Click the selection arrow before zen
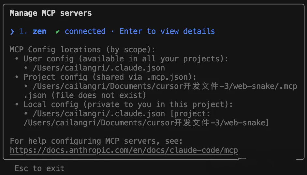The height and width of the screenshot is (175, 307). pos(12,31)
